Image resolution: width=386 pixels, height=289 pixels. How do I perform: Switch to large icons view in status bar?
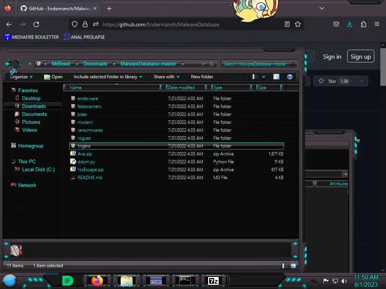click(x=293, y=266)
